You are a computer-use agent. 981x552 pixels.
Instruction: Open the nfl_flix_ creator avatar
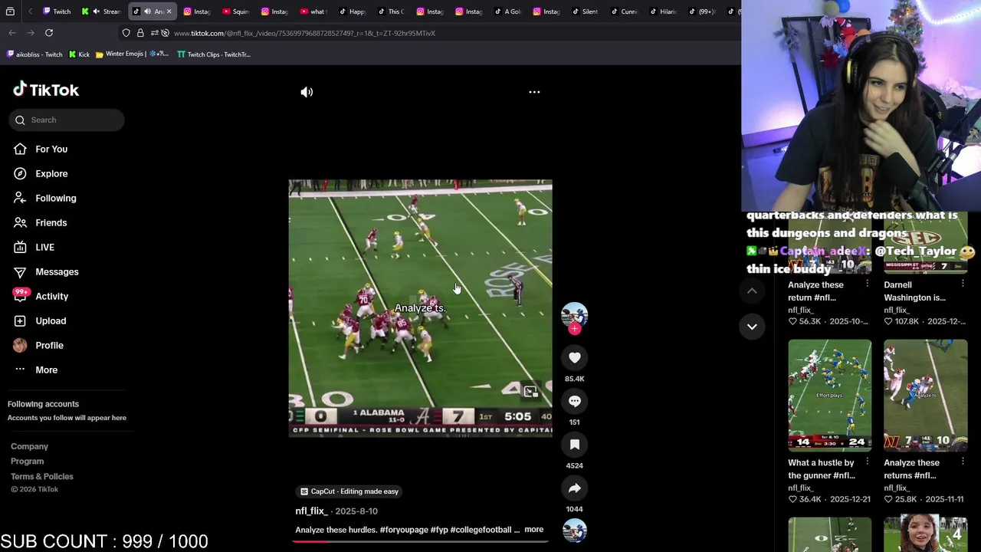(x=574, y=315)
